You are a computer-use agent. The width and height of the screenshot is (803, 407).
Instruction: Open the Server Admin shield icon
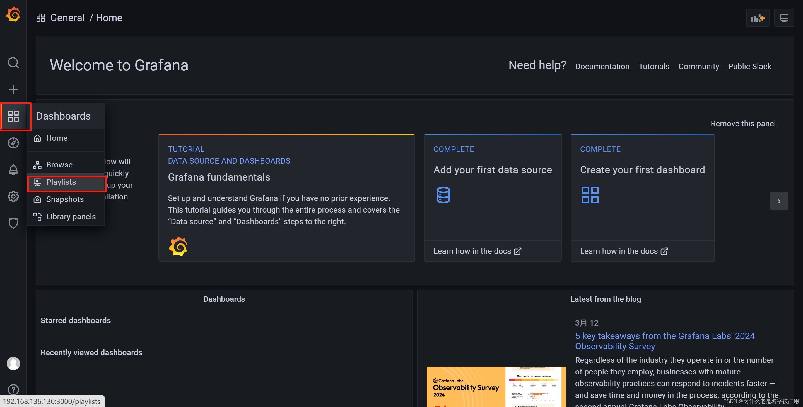(13, 223)
